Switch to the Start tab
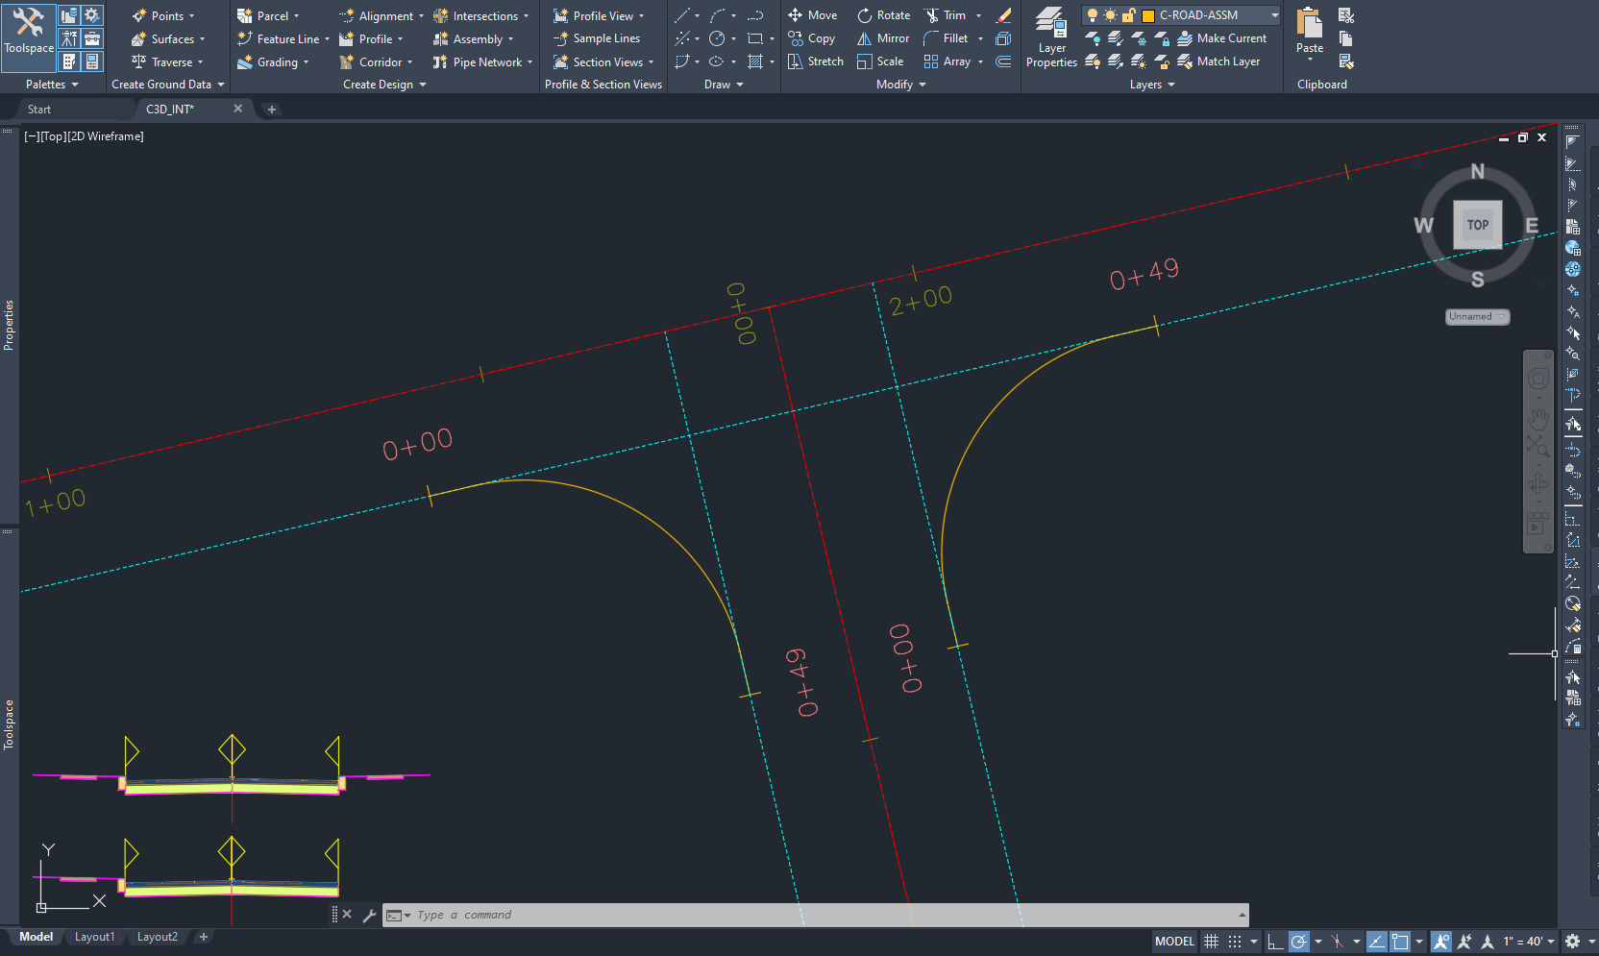Image resolution: width=1599 pixels, height=956 pixels. [39, 110]
